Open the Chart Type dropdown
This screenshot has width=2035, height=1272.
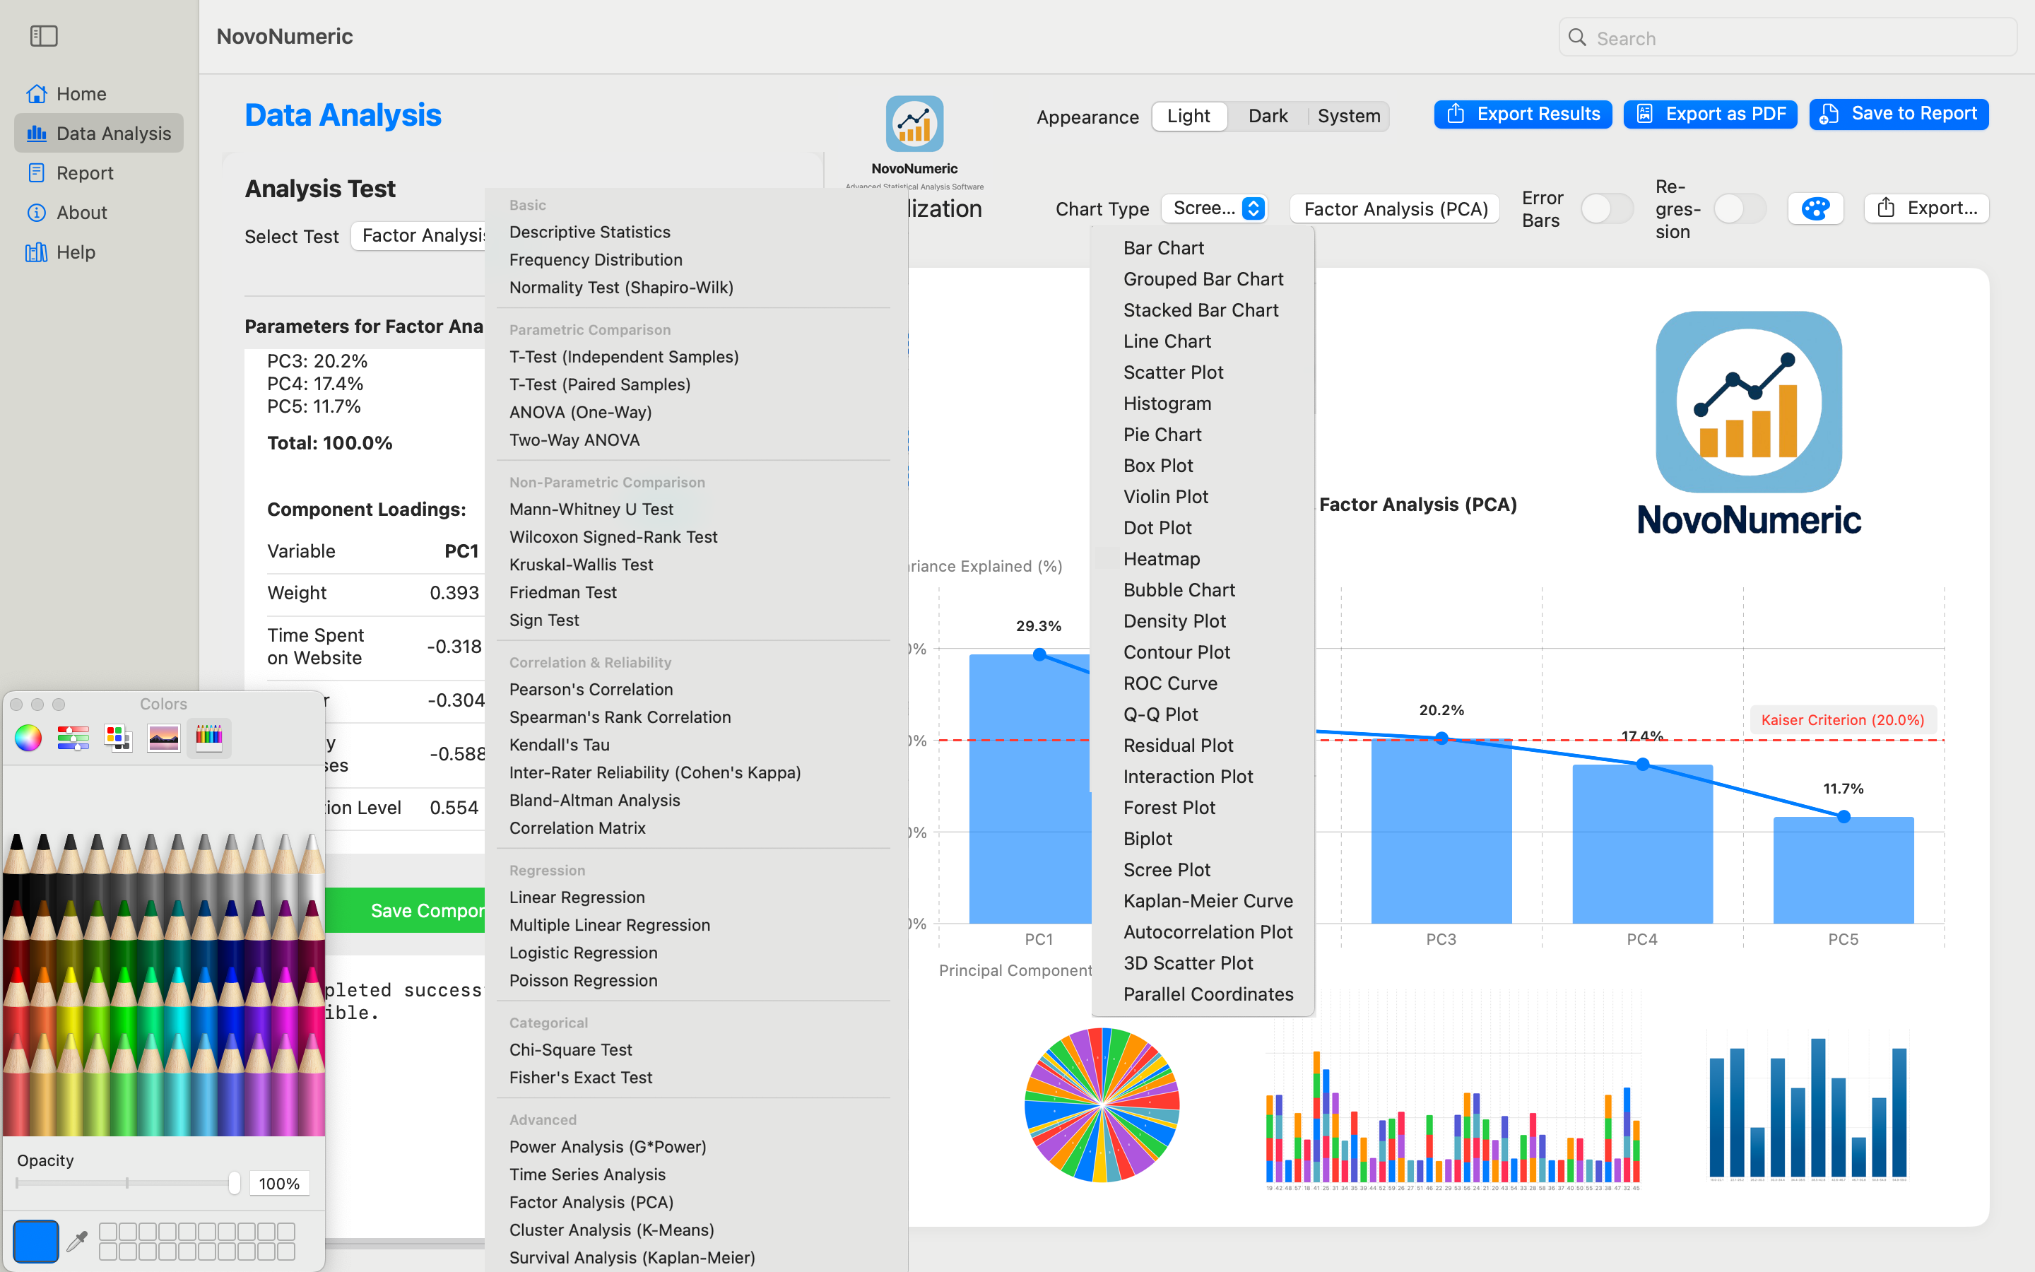coord(1214,208)
